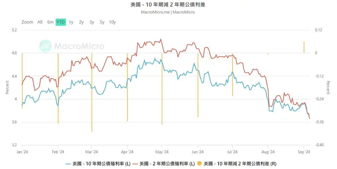Show the 10y zoom range
Image resolution: width=337 pixels, height=169 pixels.
click(x=113, y=22)
